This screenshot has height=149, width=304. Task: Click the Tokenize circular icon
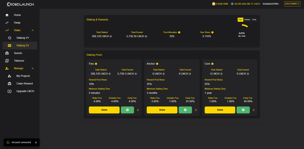click(7, 61)
